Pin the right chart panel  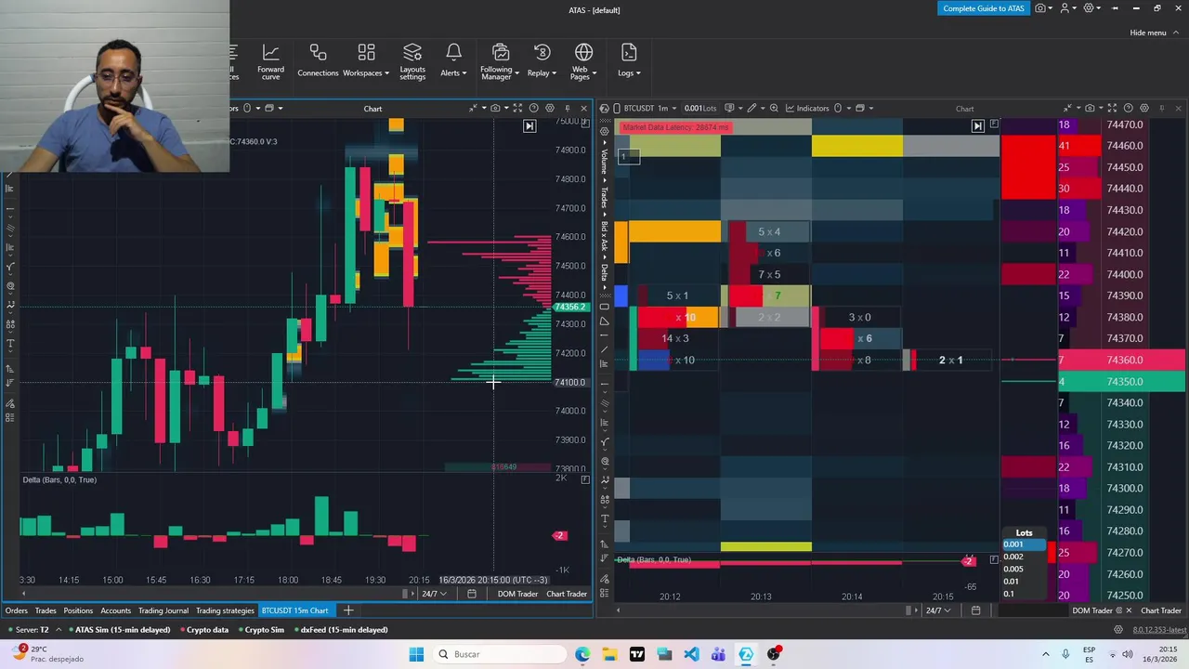click(1162, 109)
